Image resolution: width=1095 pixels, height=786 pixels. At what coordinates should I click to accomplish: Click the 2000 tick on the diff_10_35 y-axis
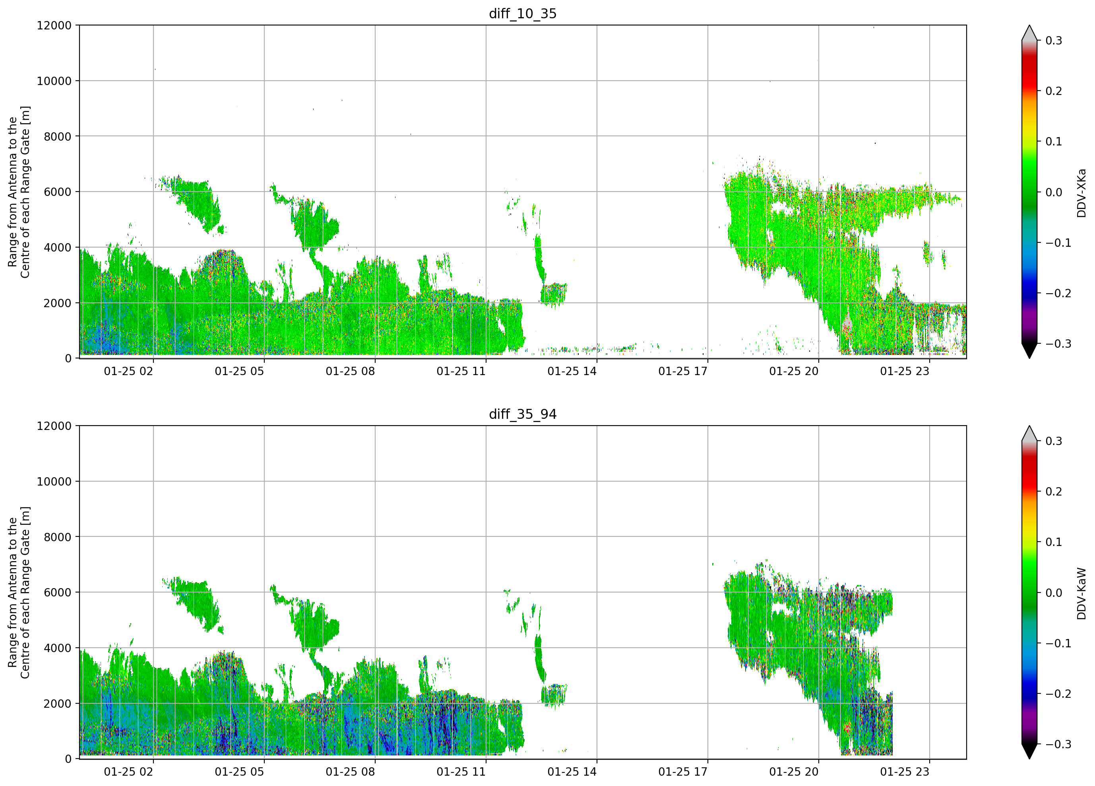click(x=58, y=303)
